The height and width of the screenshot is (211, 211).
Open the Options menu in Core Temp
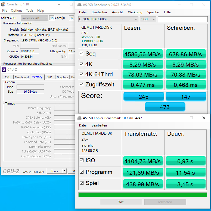(x=17, y=11)
